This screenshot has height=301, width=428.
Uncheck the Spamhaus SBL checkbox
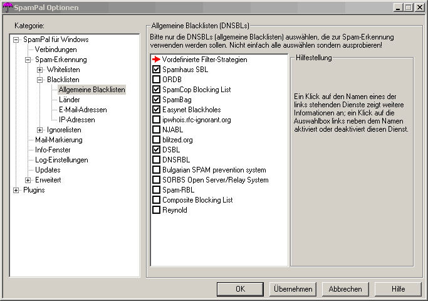click(156, 70)
